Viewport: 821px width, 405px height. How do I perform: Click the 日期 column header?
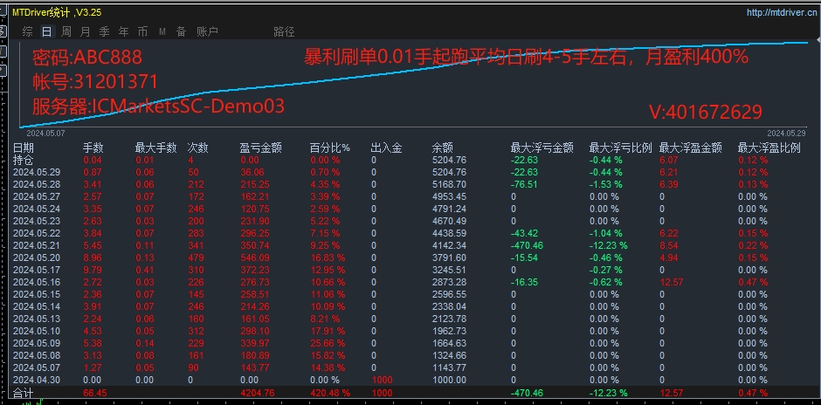pos(24,148)
